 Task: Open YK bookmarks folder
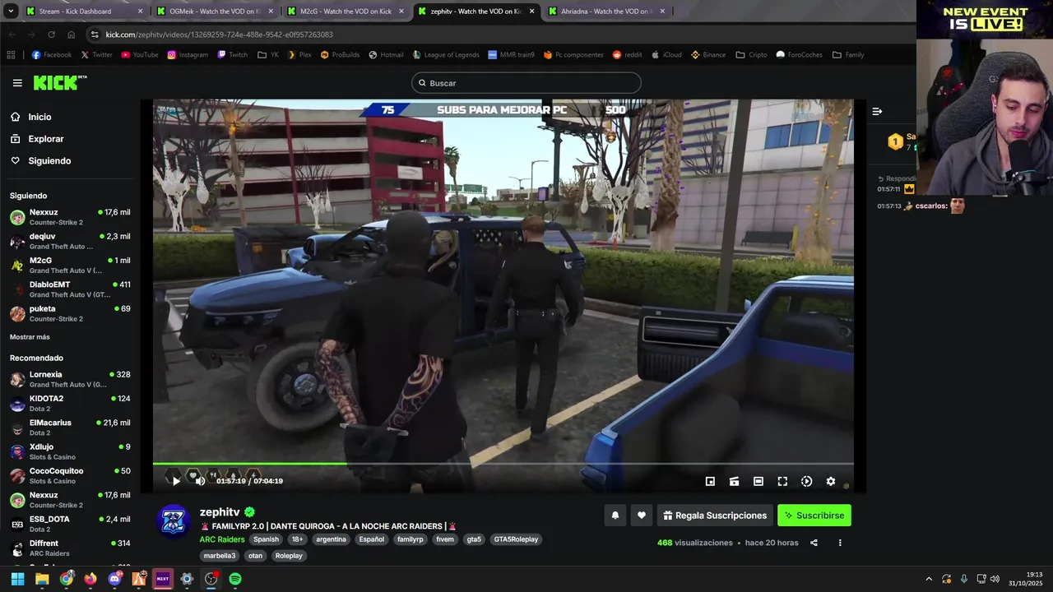click(268, 55)
